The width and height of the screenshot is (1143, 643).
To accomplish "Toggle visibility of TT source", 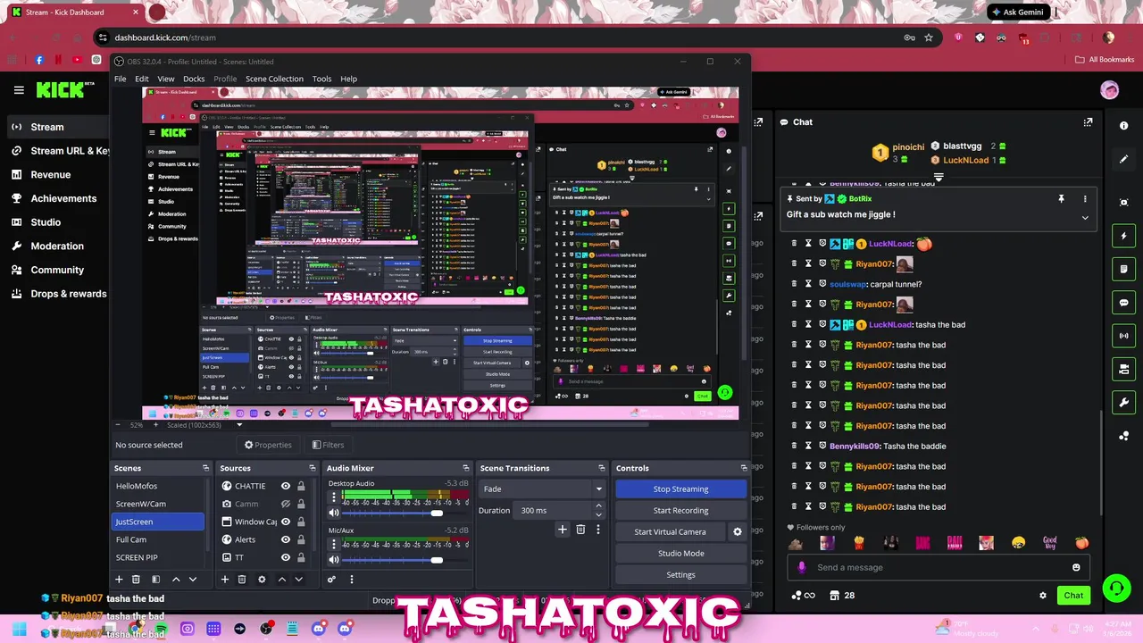I will pyautogui.click(x=286, y=557).
